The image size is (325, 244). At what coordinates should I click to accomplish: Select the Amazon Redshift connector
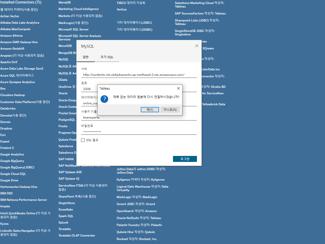12,49
